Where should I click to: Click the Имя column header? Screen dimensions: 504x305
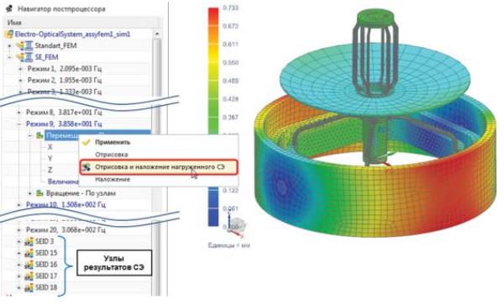click(15, 23)
